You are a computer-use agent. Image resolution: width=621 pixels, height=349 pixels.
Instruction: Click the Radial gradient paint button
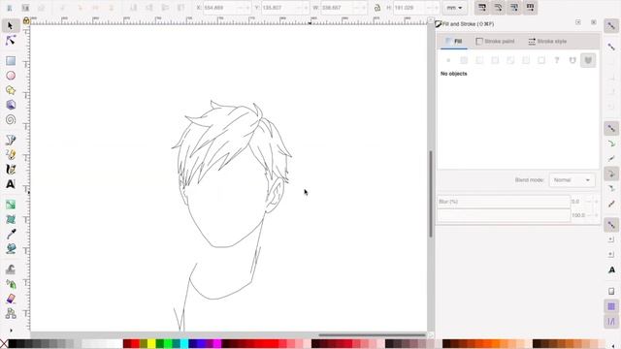point(495,60)
